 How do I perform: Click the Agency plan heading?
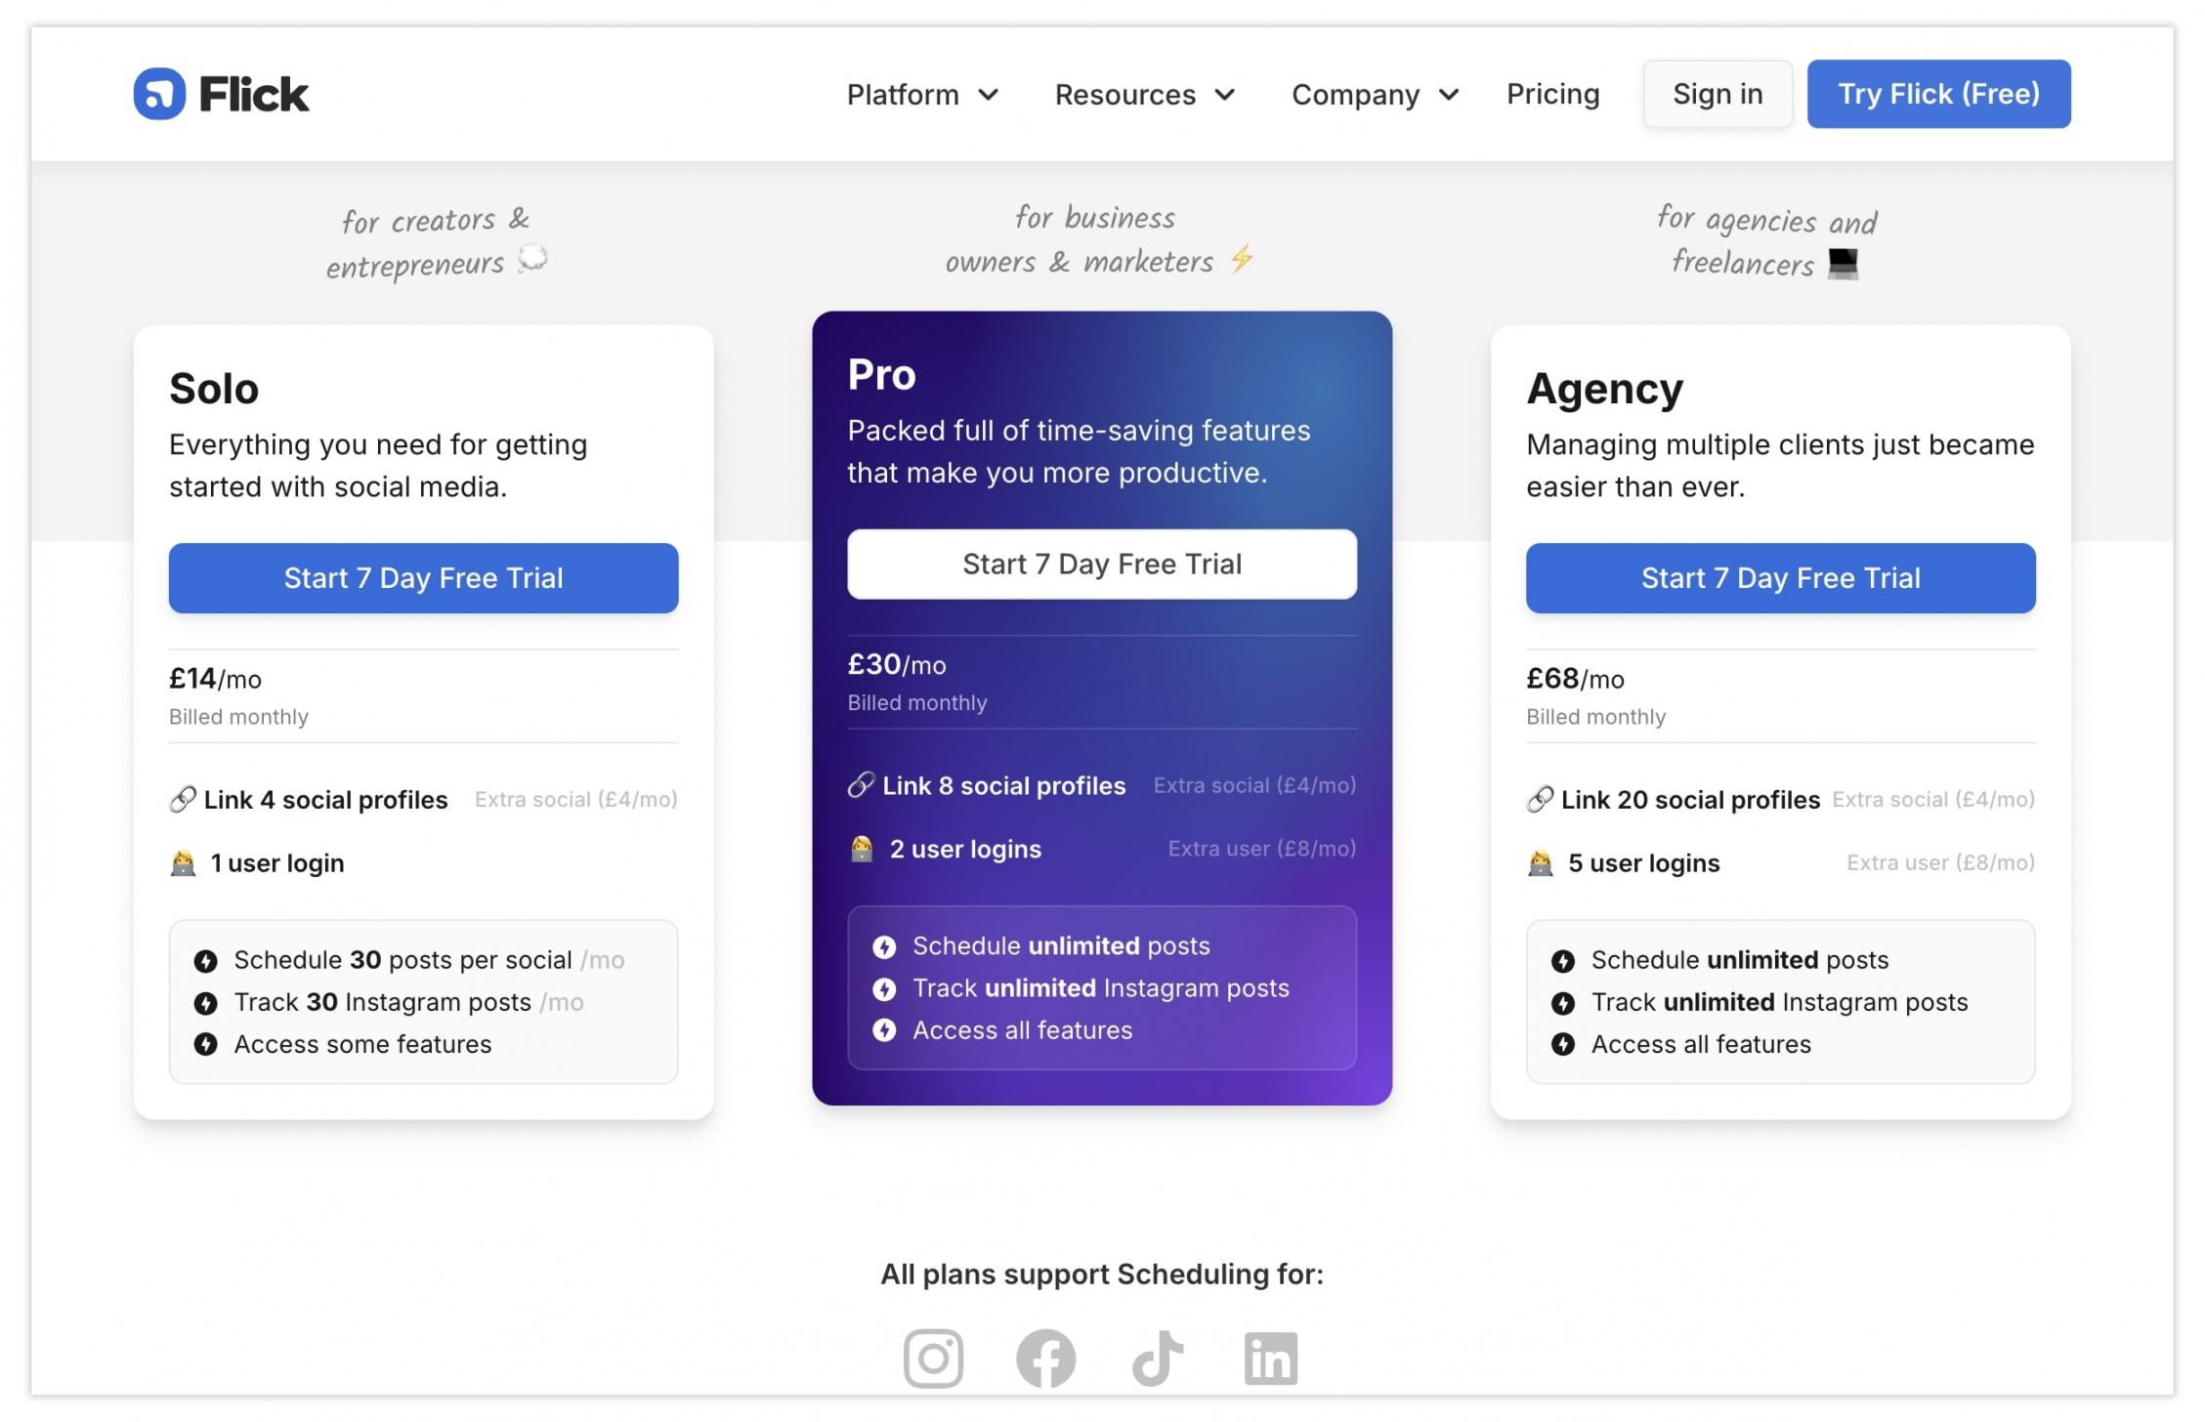(x=1604, y=389)
